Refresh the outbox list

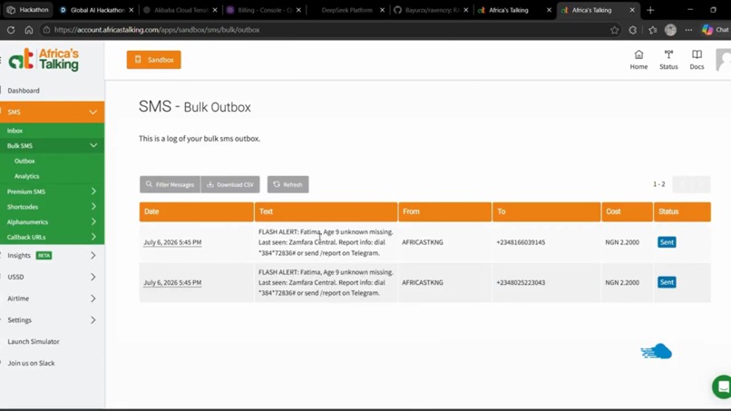pos(288,184)
